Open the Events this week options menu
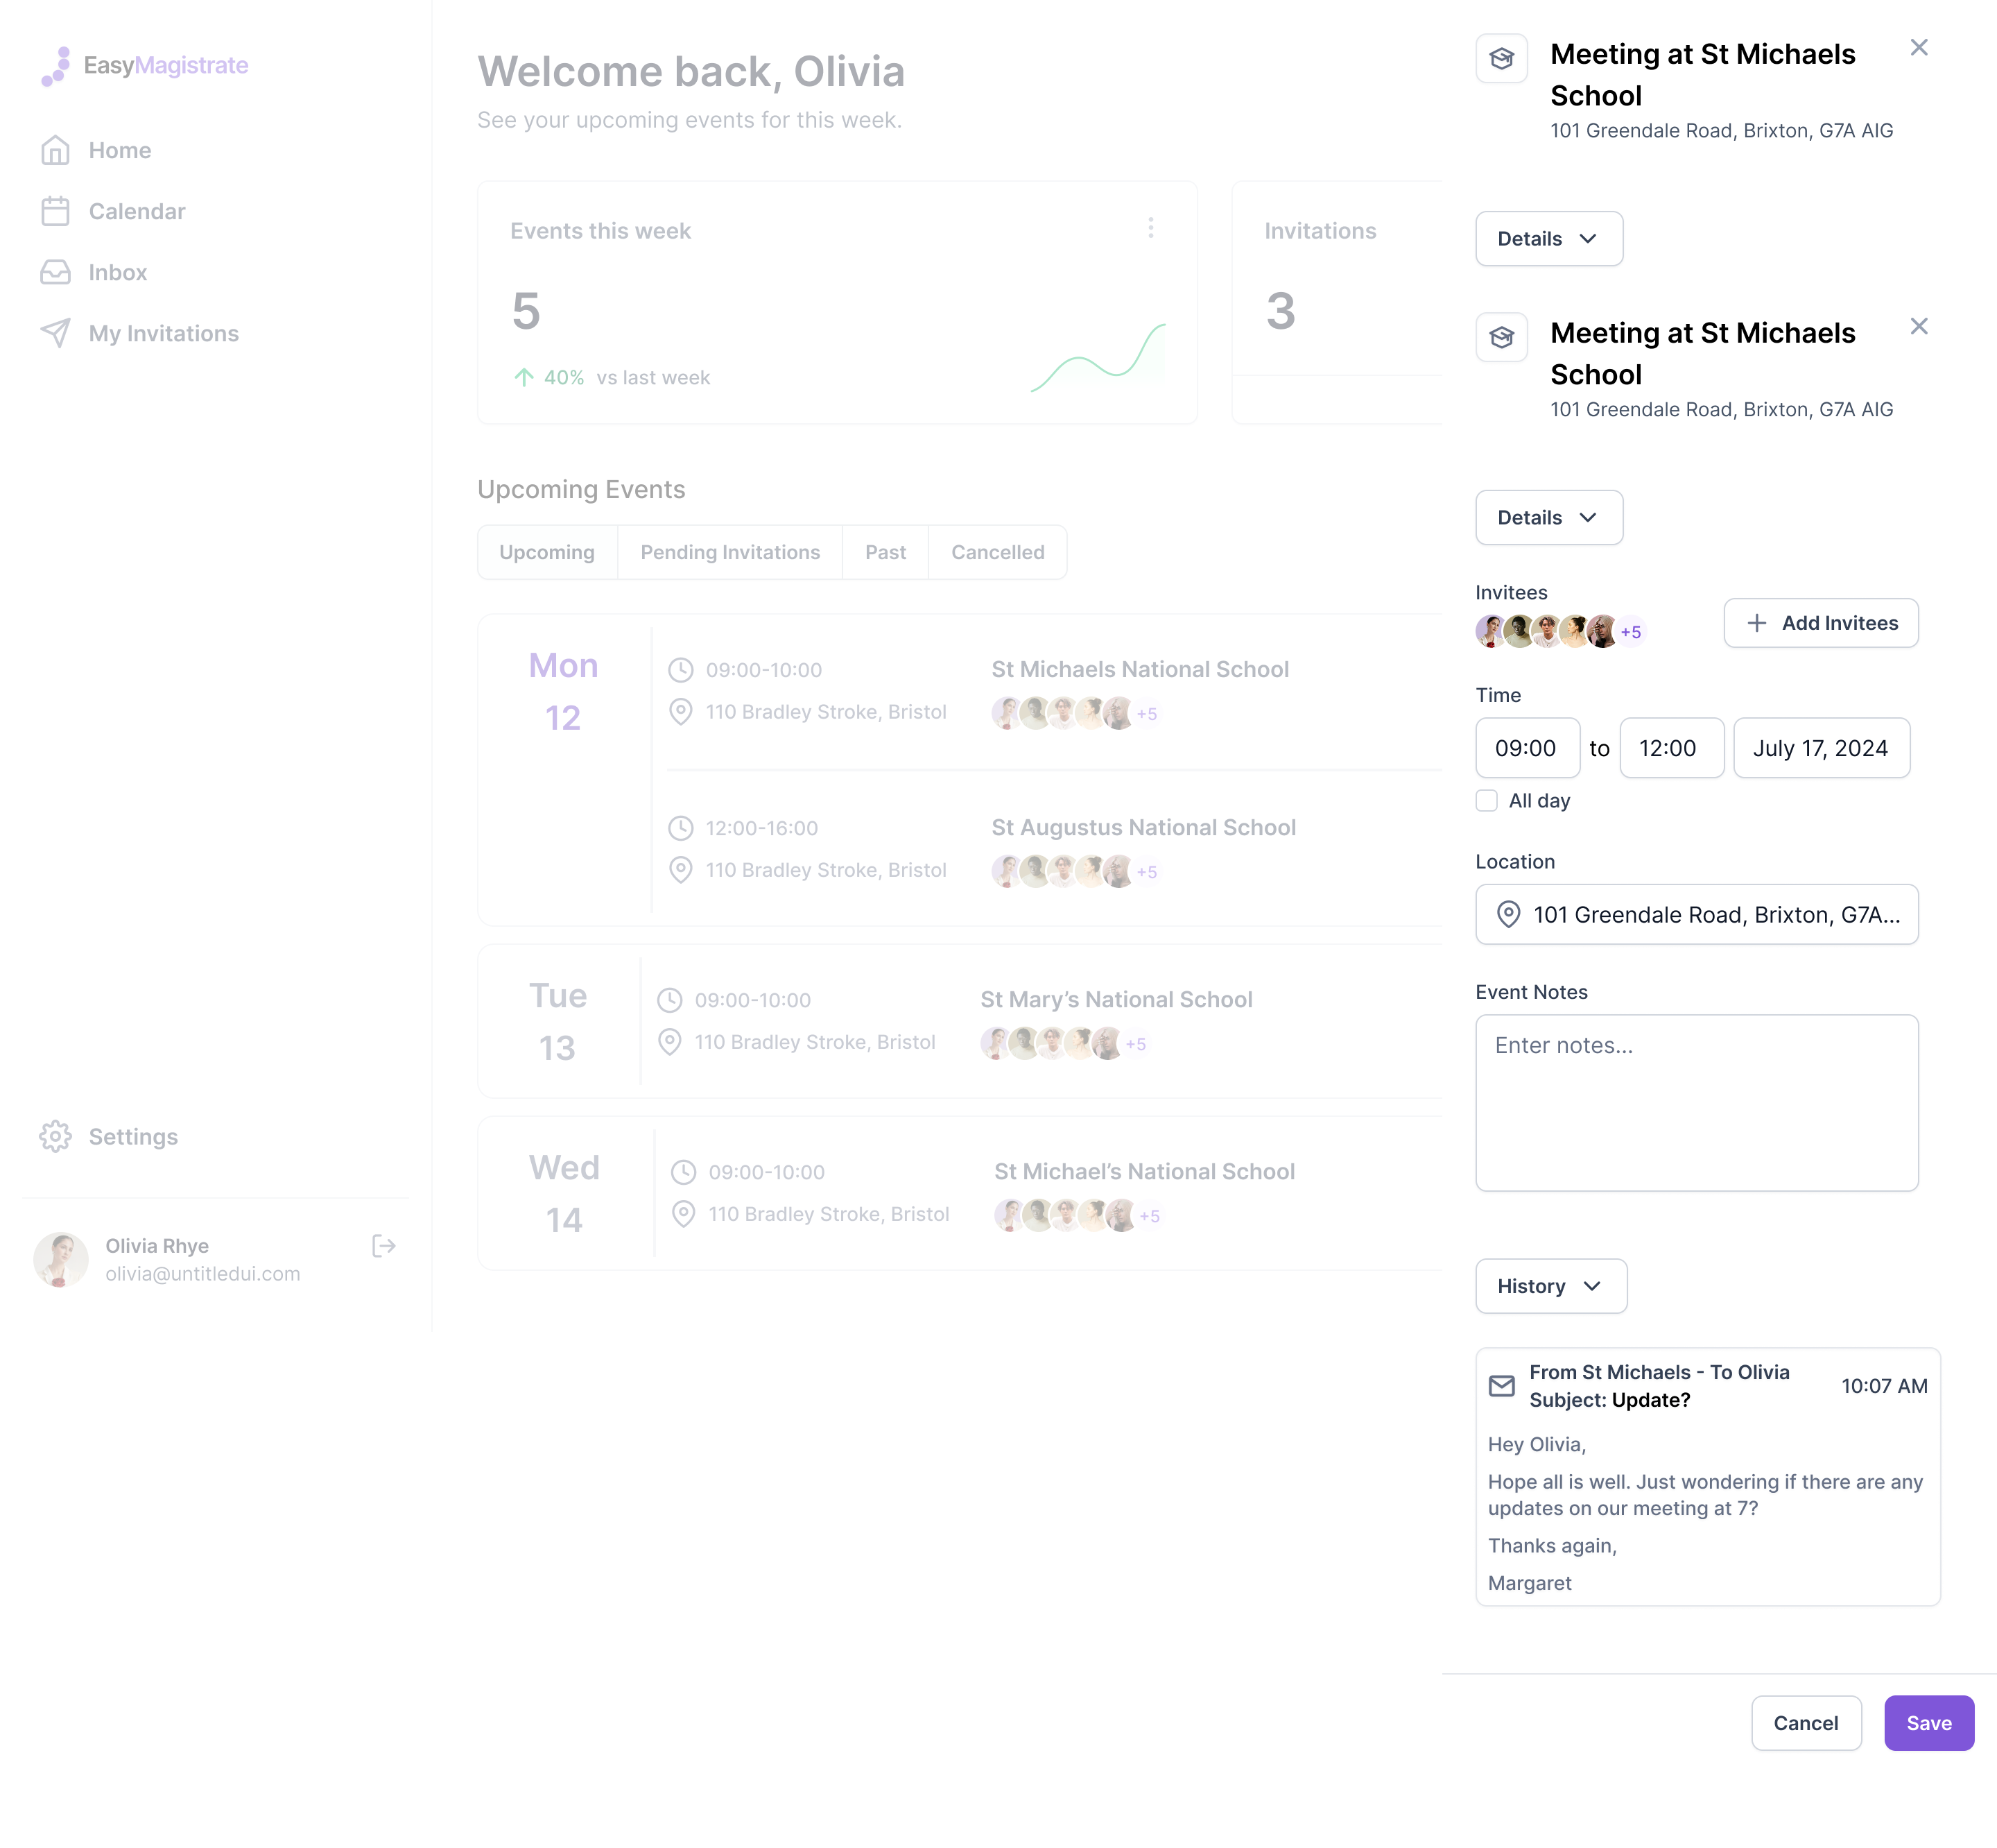This screenshot has height=1848, width=1997. (1150, 228)
